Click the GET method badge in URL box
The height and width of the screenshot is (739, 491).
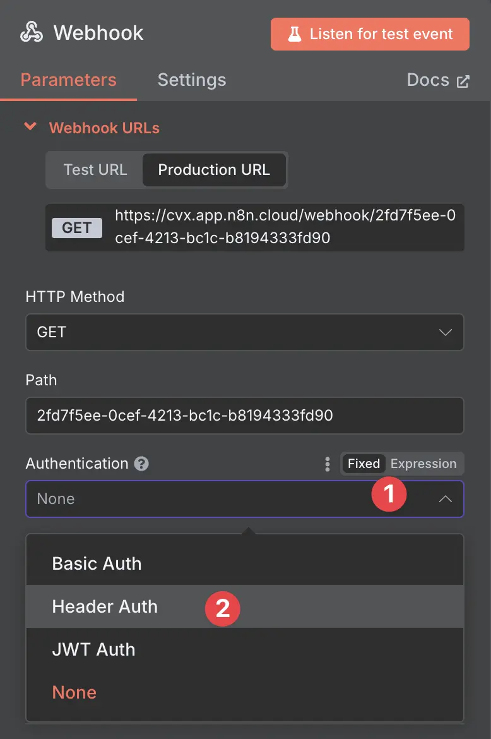pos(77,227)
